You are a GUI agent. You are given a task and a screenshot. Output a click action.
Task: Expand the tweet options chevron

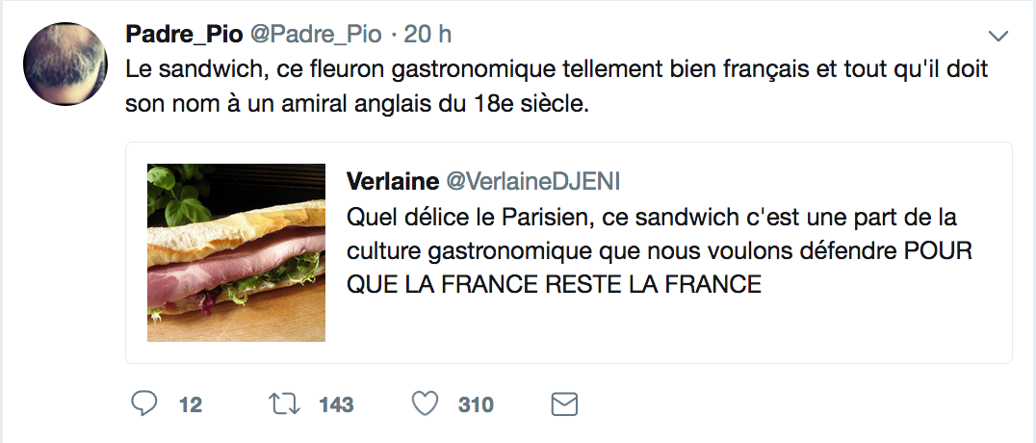[x=998, y=37]
